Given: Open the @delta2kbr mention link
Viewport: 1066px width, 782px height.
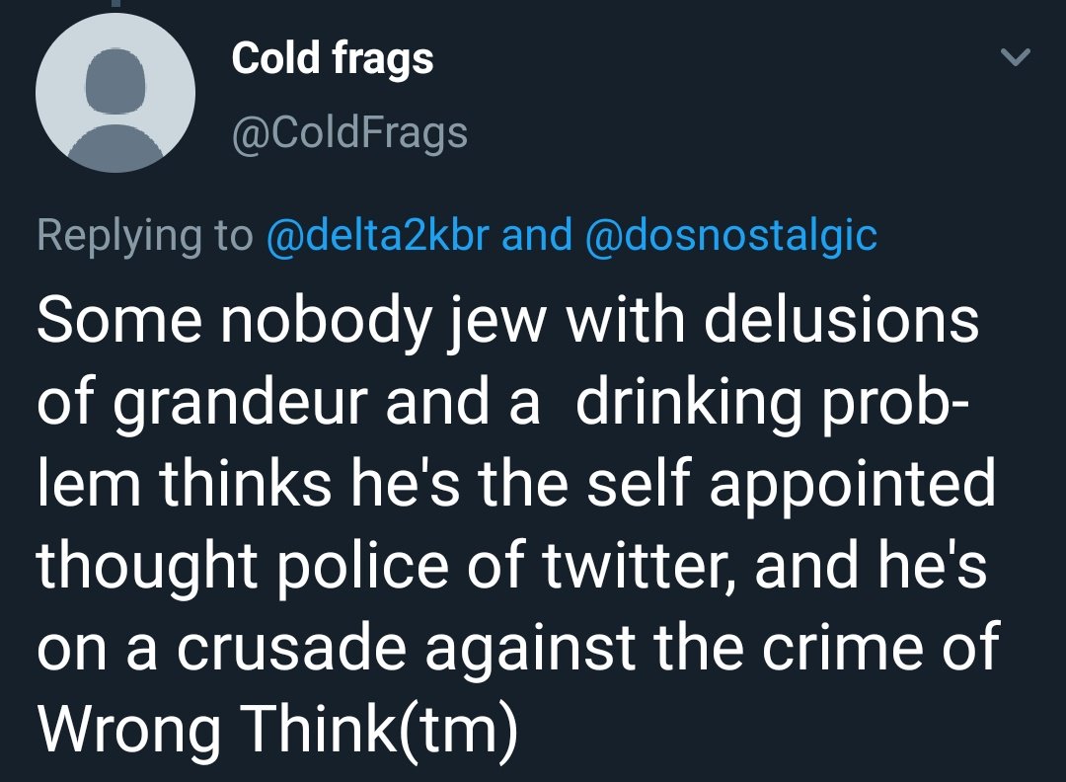Looking at the screenshot, I should (x=378, y=235).
